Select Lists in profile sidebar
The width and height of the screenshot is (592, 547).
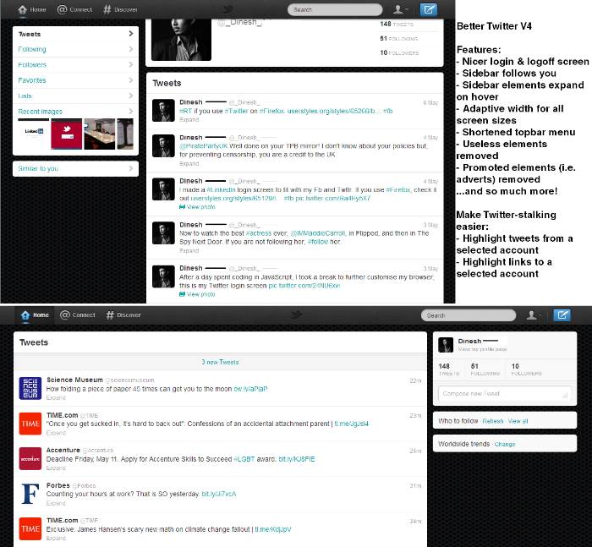point(75,96)
